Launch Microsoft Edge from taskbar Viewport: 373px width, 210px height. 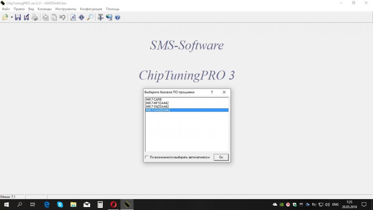pyautogui.click(x=47, y=205)
